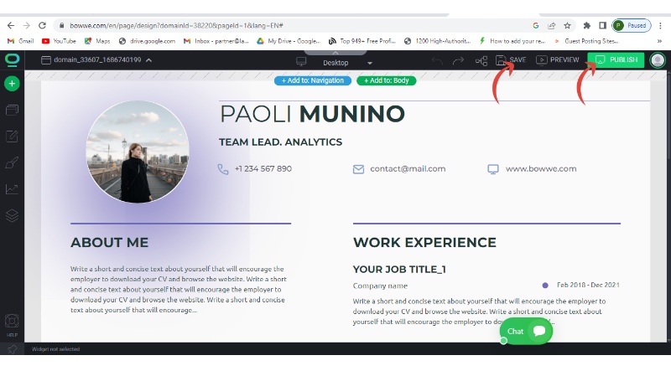
Task: Select the circular profile photo
Action: coord(138,152)
